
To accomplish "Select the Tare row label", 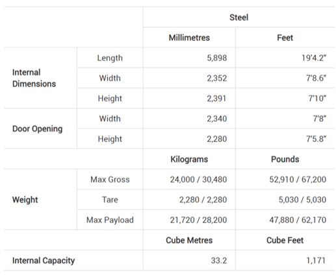I will [110, 200].
